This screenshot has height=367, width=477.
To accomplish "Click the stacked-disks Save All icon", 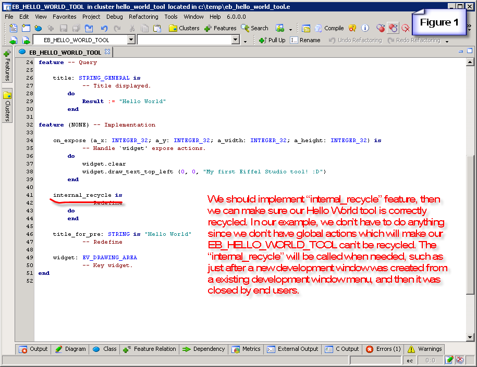I will pos(76,28).
